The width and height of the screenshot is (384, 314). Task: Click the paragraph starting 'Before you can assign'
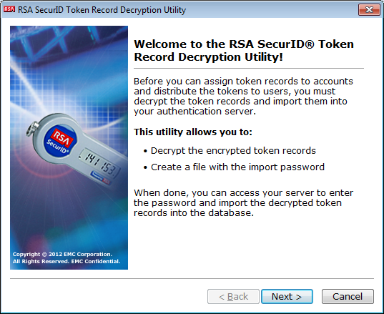(243, 97)
